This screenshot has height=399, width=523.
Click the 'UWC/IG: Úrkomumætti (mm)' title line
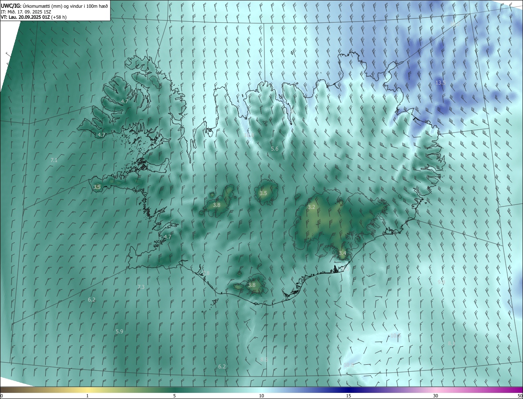pos(54,6)
